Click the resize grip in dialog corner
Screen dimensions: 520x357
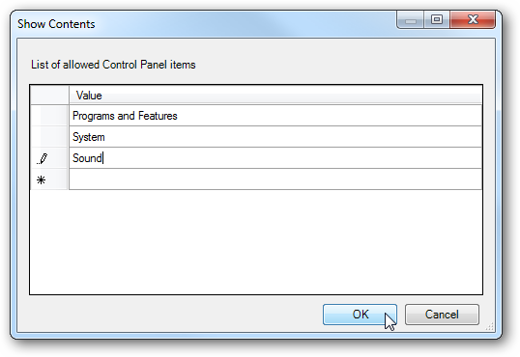[x=489, y=327]
